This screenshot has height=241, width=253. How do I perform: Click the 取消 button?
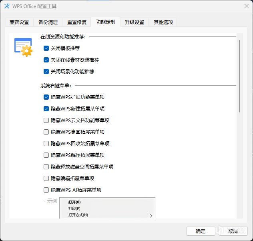[233, 231]
